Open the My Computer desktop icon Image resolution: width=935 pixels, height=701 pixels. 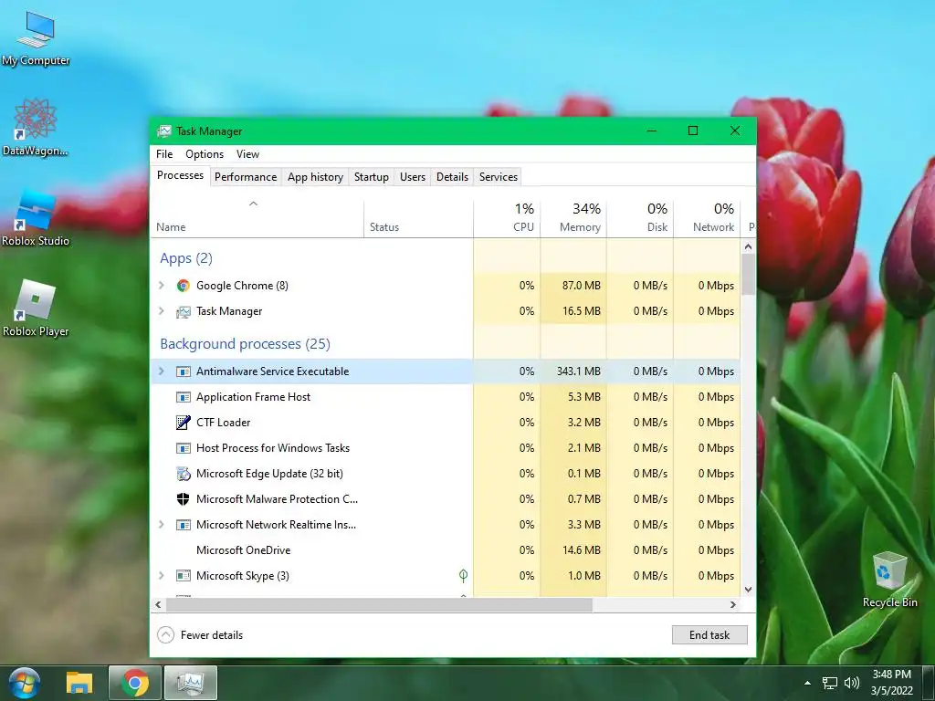(x=36, y=38)
